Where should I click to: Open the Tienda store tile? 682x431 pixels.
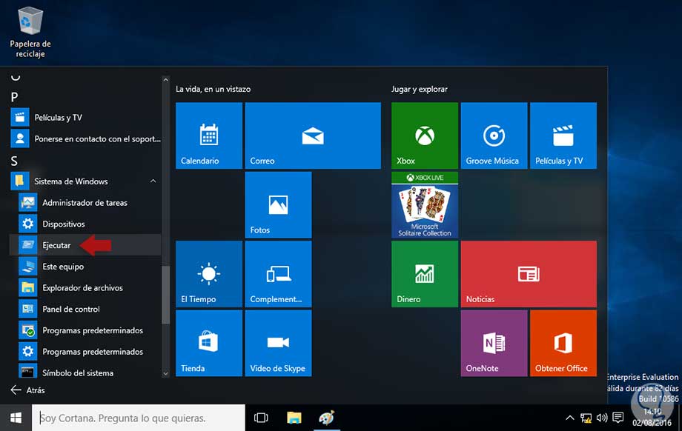[208, 343]
